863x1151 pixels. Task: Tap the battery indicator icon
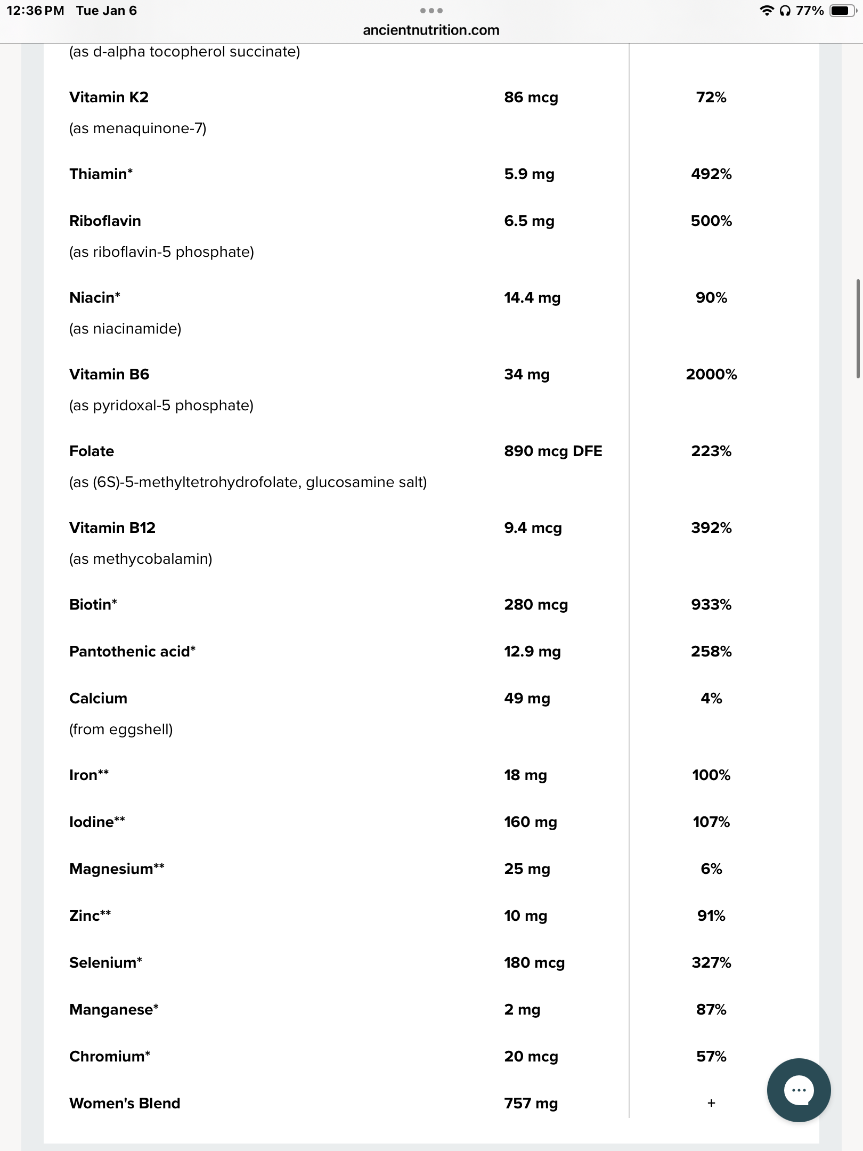pos(843,11)
